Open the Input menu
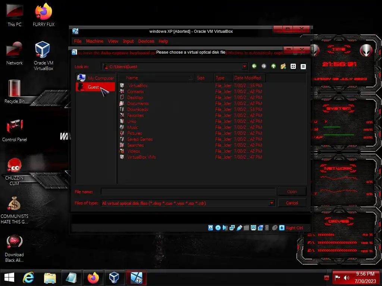The height and width of the screenshot is (286, 382). (128, 41)
